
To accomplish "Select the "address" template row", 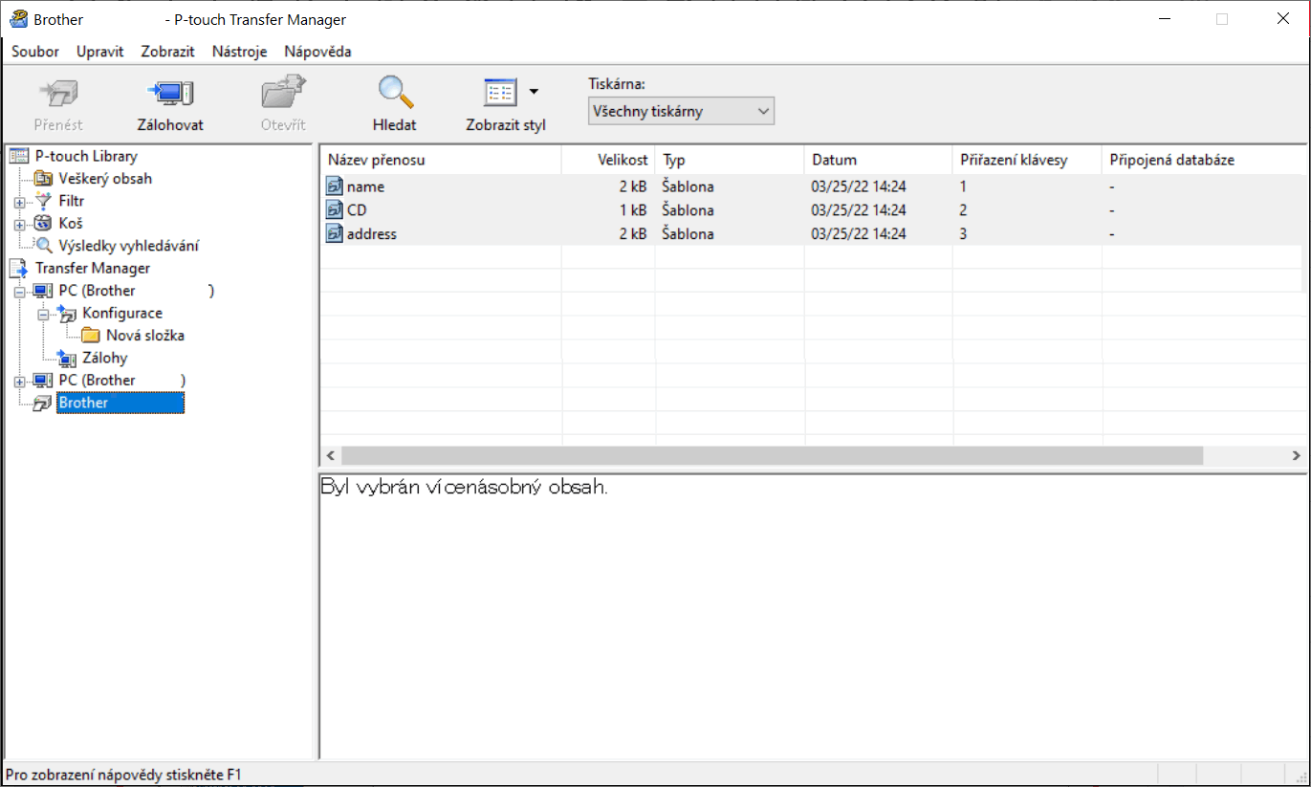I will click(812, 233).
